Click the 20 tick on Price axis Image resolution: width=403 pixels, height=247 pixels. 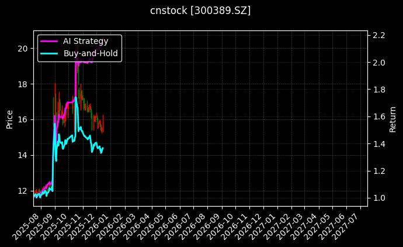coord(22,49)
